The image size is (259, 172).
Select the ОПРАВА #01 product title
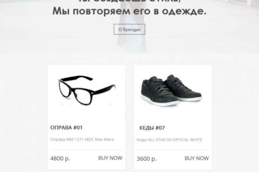click(66, 128)
